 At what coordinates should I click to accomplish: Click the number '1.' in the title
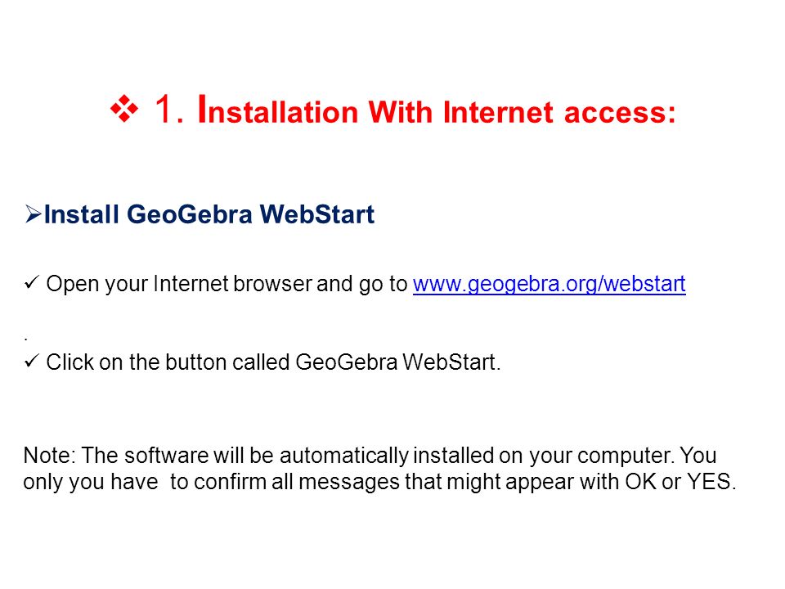pyautogui.click(x=169, y=109)
